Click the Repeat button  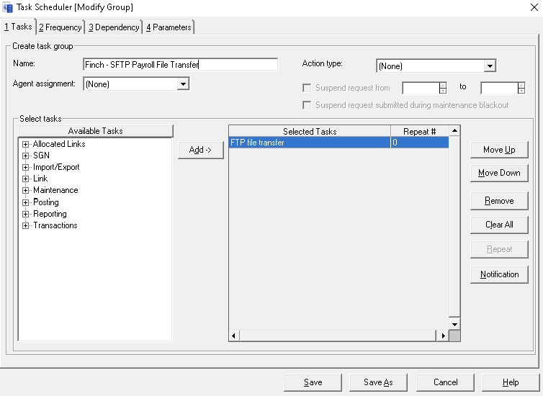click(x=499, y=249)
